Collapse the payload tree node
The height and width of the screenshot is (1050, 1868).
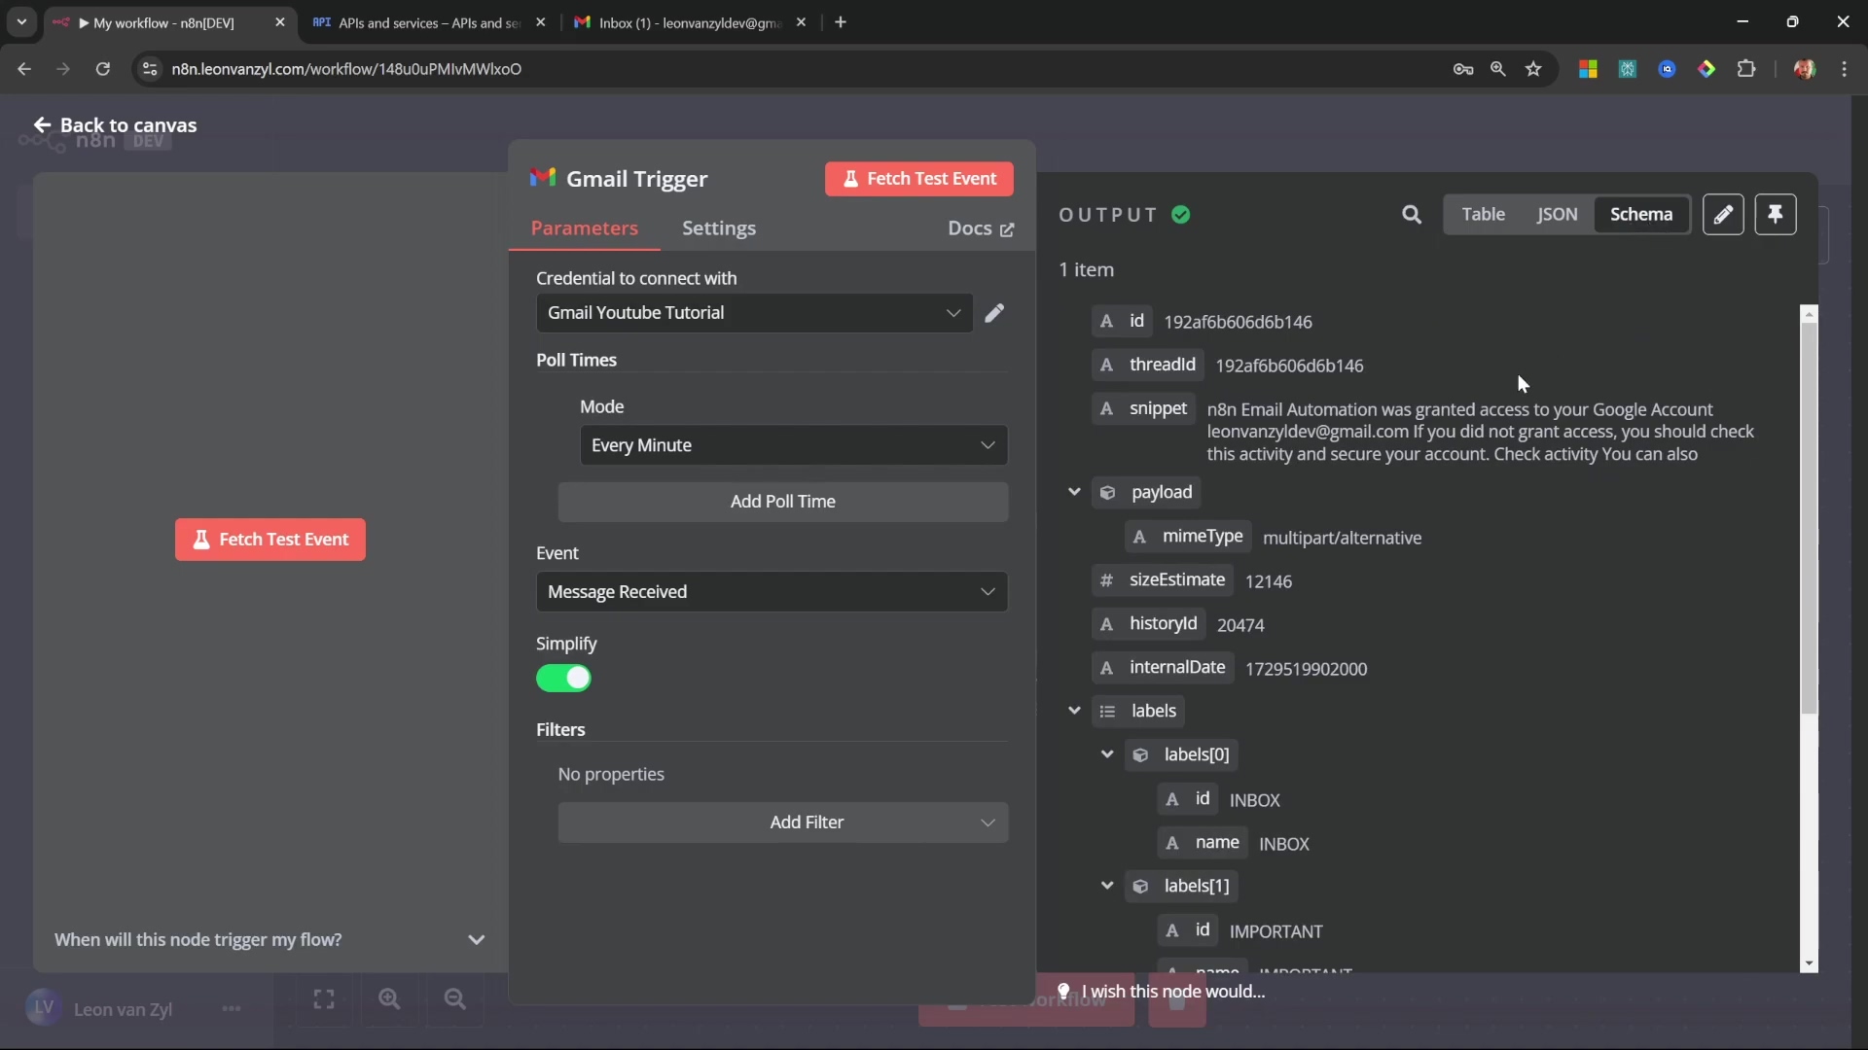1074,492
